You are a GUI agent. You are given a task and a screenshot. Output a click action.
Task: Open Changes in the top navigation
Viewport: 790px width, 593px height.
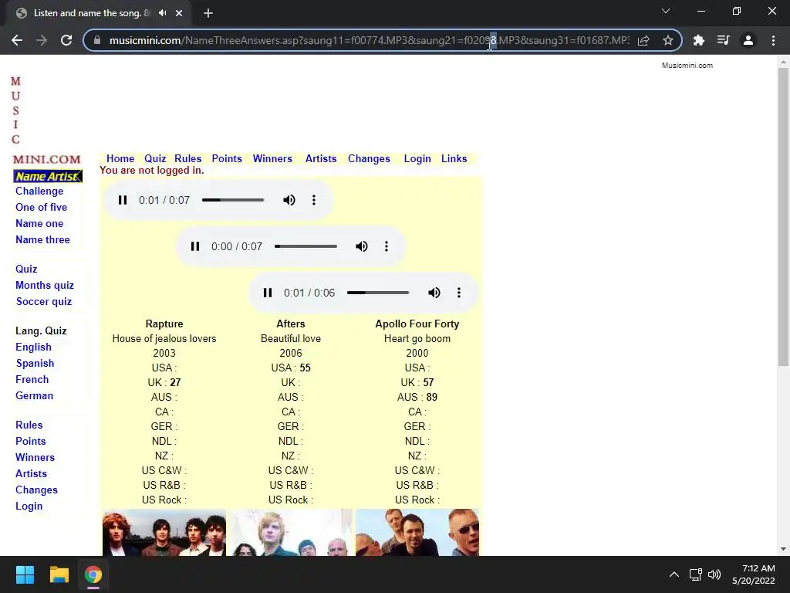[369, 159]
